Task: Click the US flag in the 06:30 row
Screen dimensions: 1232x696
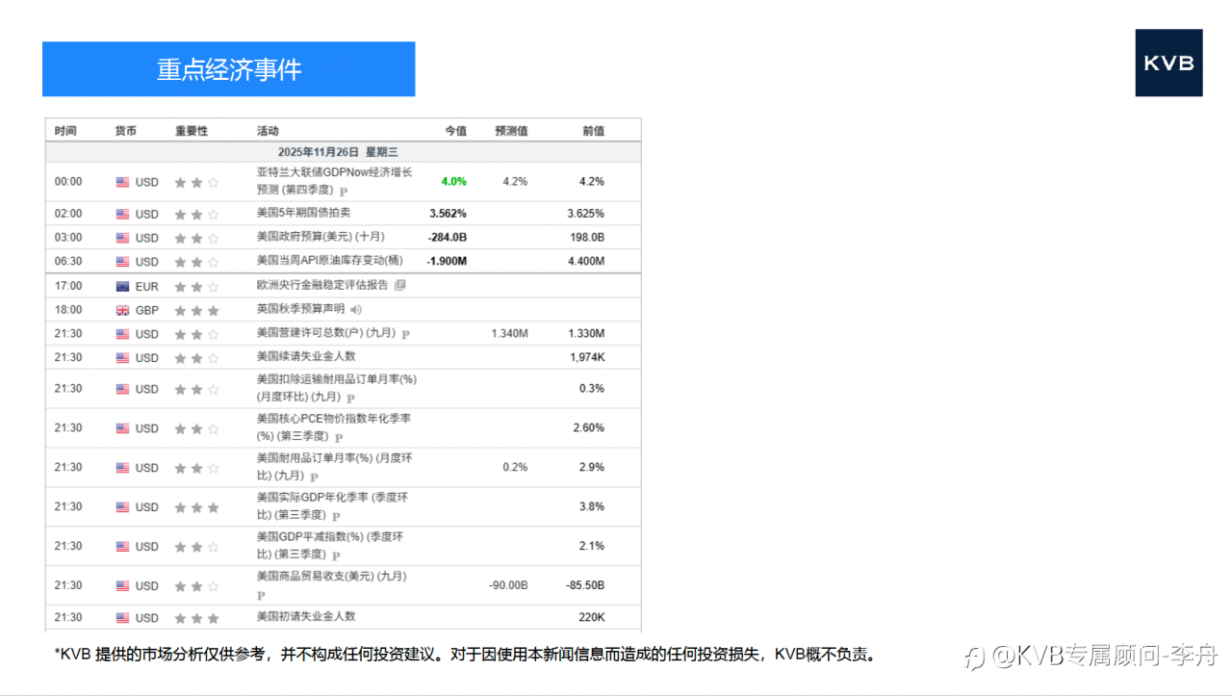Action: pyautogui.click(x=122, y=262)
